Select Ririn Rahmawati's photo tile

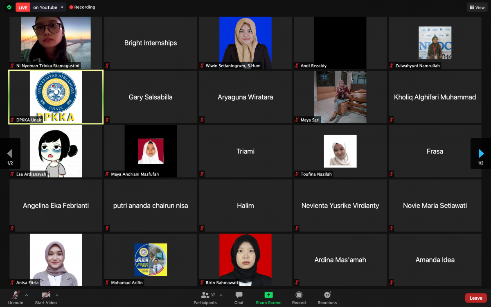245,260
